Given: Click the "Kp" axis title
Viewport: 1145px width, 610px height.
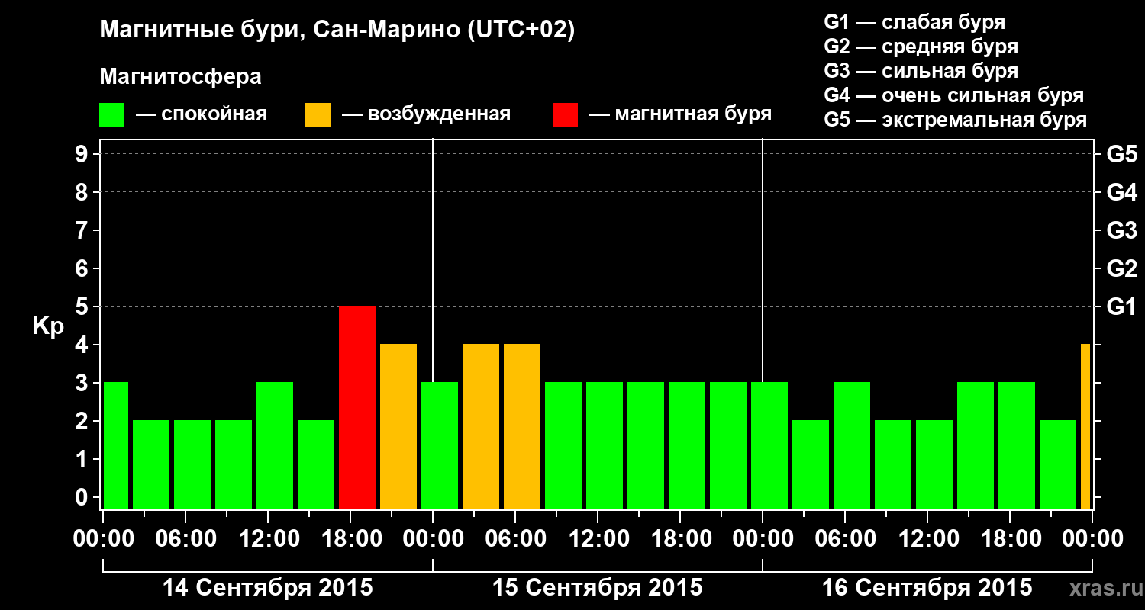Looking at the screenshot, I should [x=48, y=326].
